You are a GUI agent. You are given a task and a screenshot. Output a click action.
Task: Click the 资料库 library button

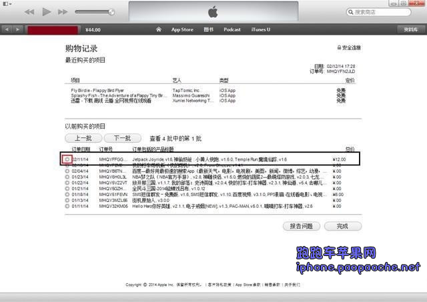click(411, 29)
